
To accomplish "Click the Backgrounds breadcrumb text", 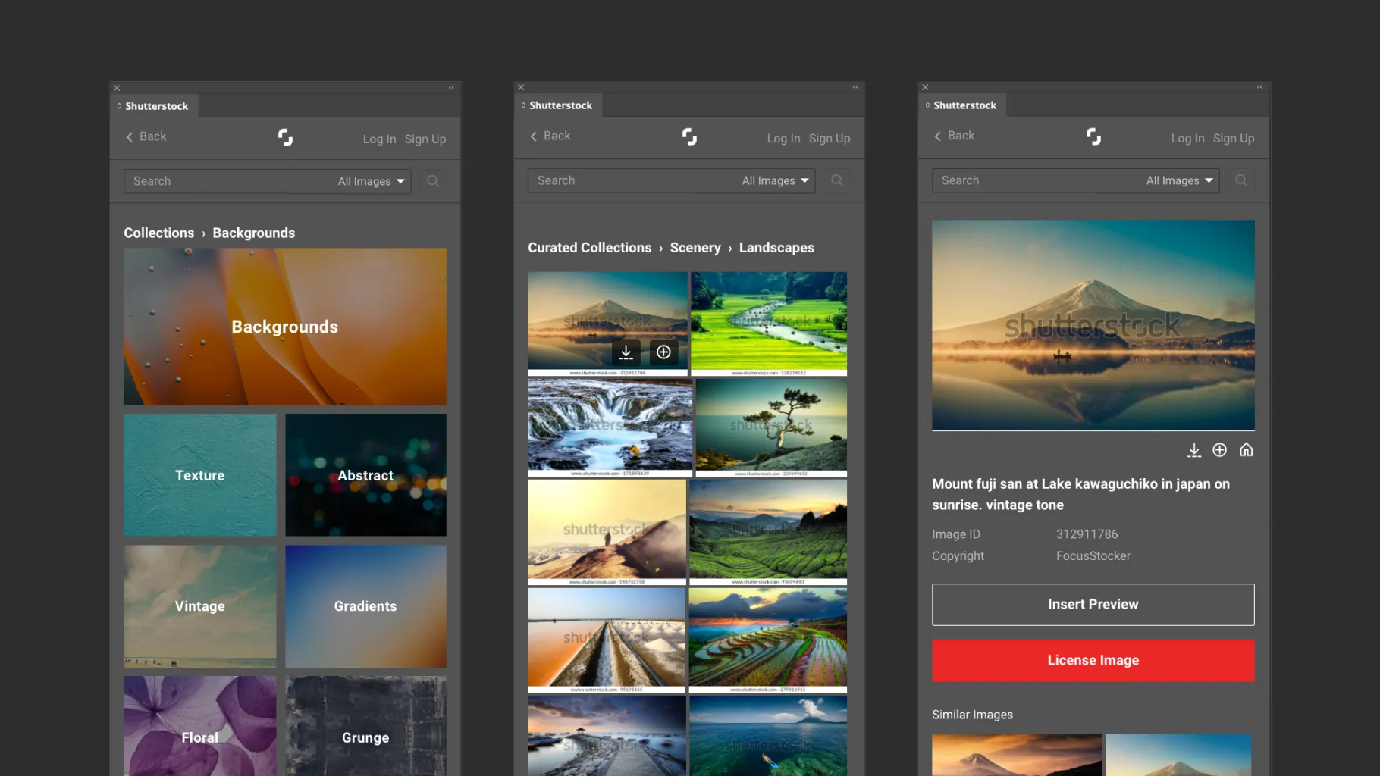I will click(254, 233).
